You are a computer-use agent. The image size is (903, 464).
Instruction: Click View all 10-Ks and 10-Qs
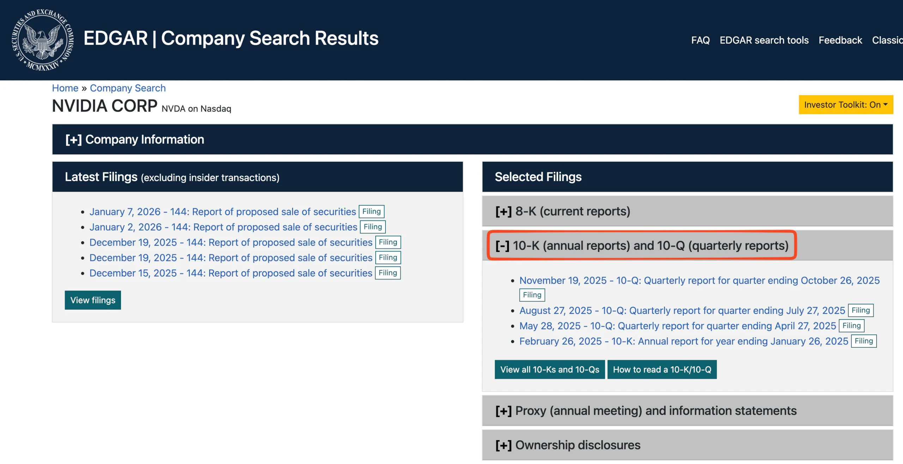click(549, 370)
